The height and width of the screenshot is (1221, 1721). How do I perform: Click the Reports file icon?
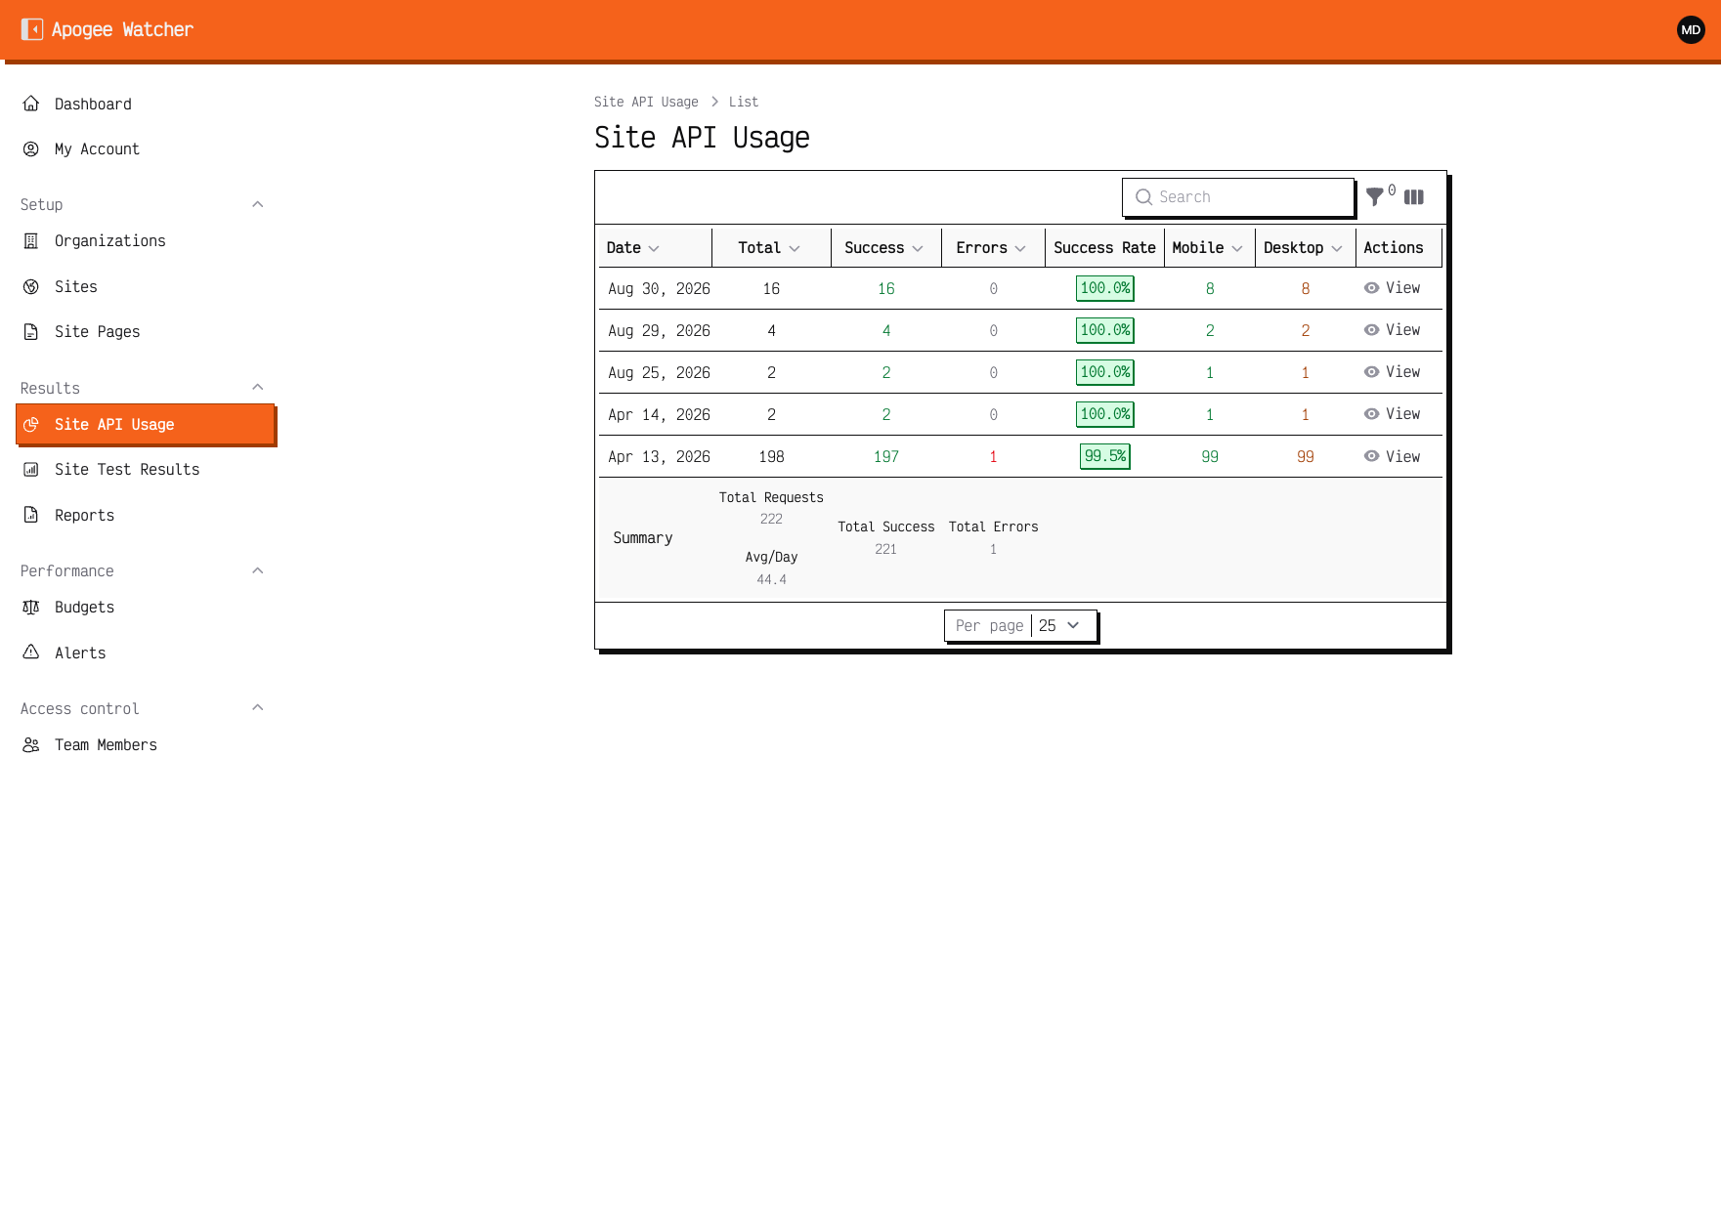click(x=31, y=515)
